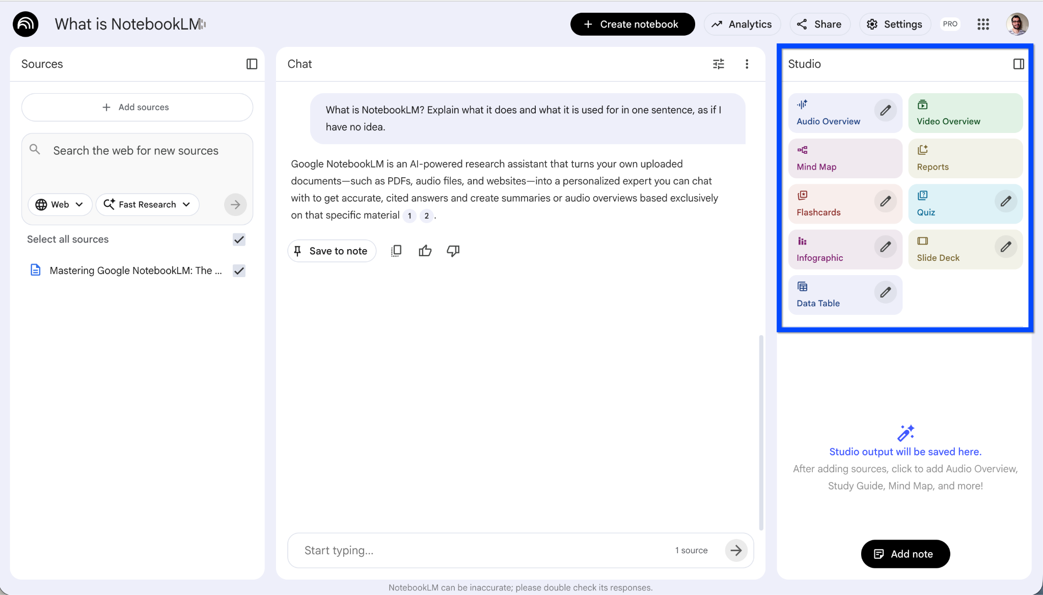Open the Quiz customization pencil icon

coord(1006,201)
